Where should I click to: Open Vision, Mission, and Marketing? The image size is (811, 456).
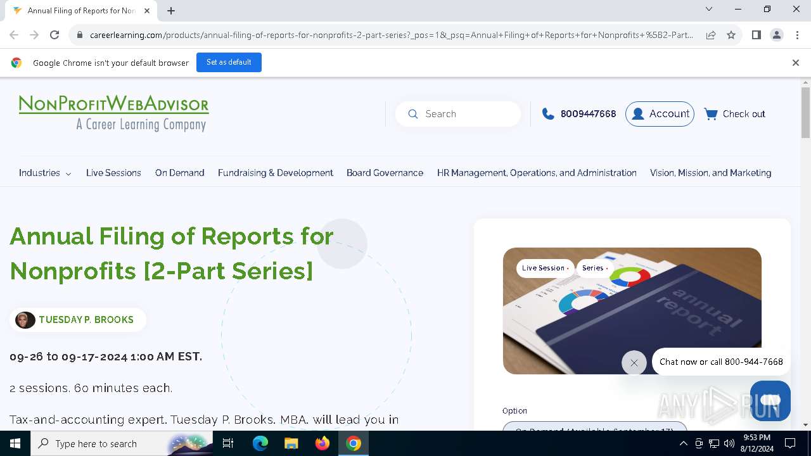(710, 173)
